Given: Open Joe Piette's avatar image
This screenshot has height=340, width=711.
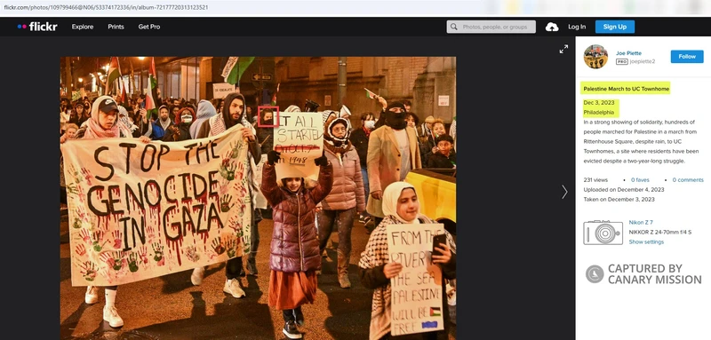Looking at the screenshot, I should click(x=595, y=57).
